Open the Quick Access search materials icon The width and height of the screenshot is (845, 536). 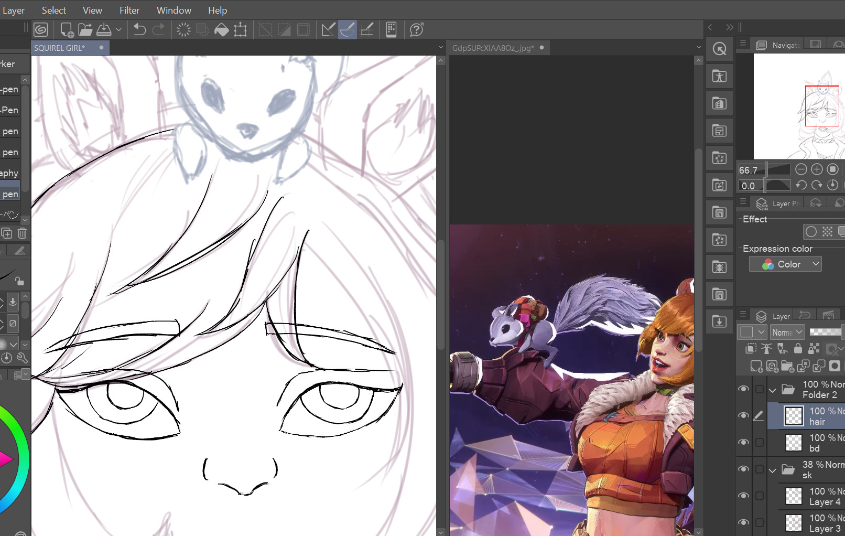pos(719,49)
